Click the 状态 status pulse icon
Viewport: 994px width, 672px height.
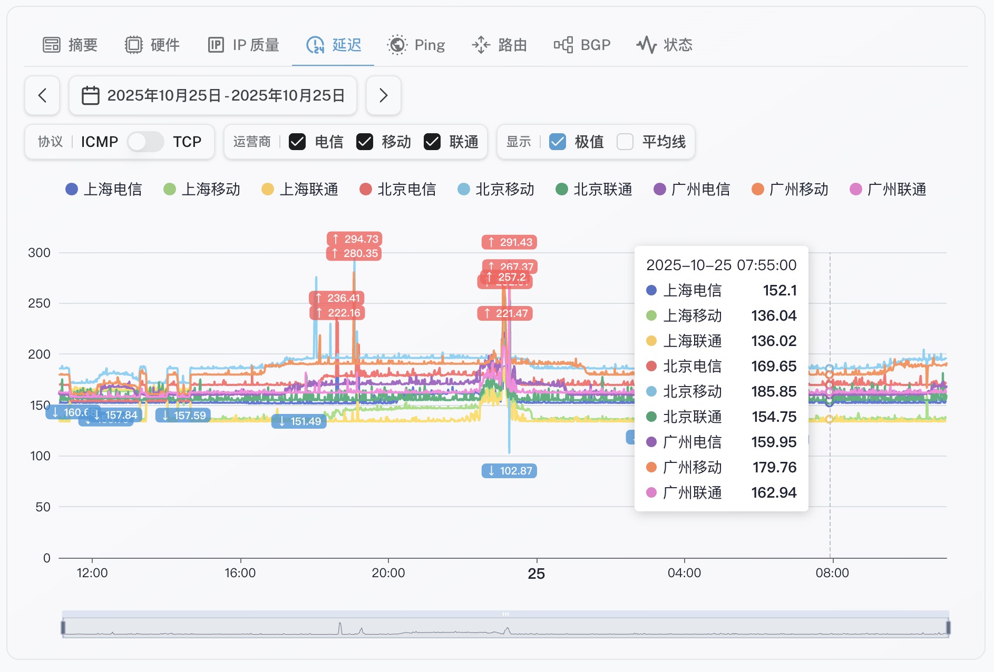(646, 45)
